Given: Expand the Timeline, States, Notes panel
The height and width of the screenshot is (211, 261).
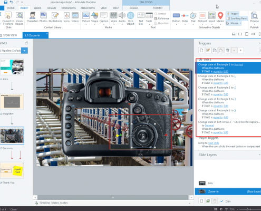Looking at the screenshot, I should 189,203.
